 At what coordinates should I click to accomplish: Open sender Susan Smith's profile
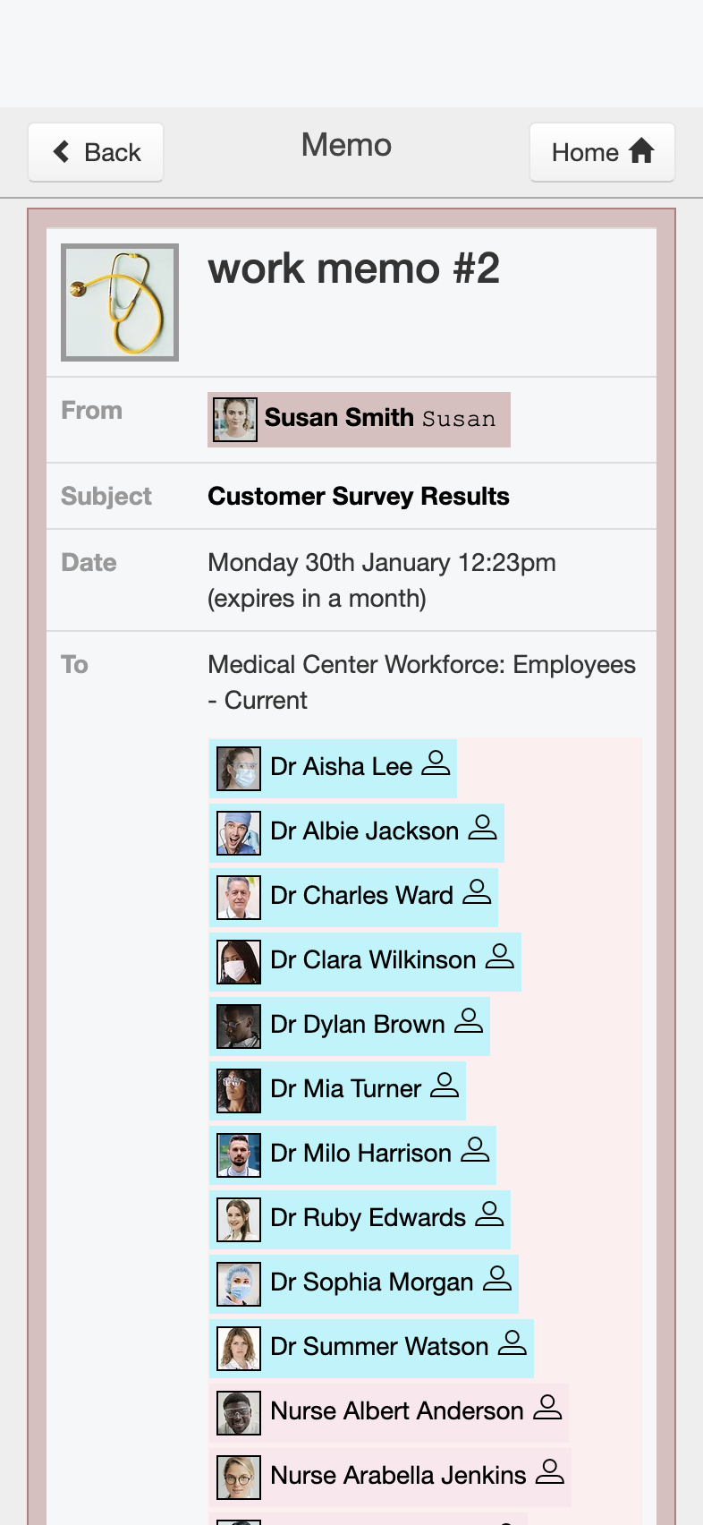pyautogui.click(x=359, y=419)
